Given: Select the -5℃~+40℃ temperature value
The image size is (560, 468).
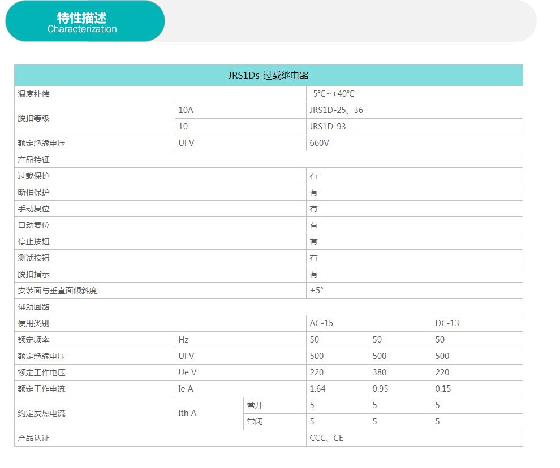Looking at the screenshot, I should pyautogui.click(x=332, y=94).
